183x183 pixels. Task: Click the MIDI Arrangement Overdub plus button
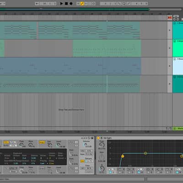tap(78, 4)
